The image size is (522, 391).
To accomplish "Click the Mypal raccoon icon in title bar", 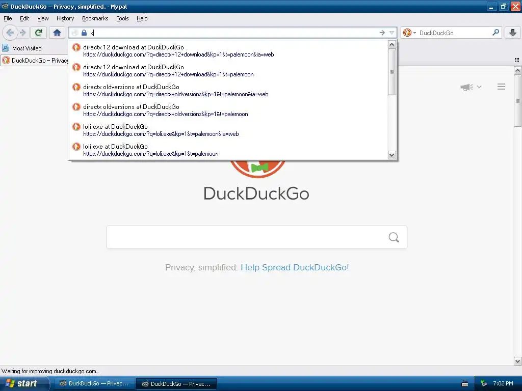I will pos(5,6).
